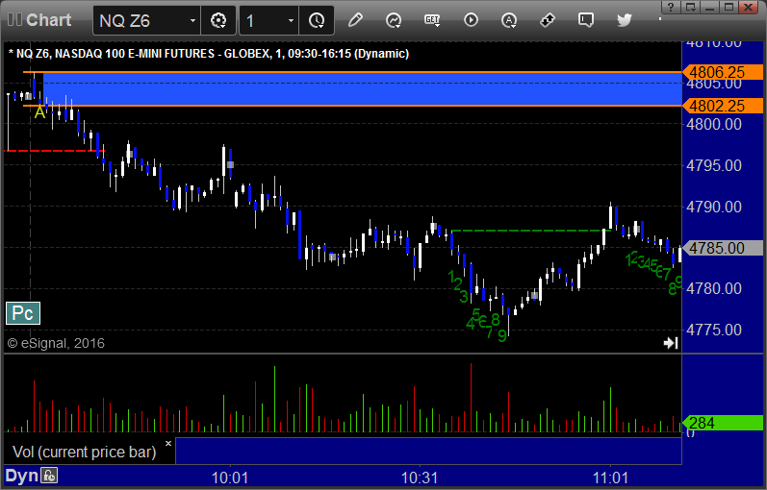The width and height of the screenshot is (767, 490).
Task: Click the time lock icon beside Dyn
Action: [49, 476]
